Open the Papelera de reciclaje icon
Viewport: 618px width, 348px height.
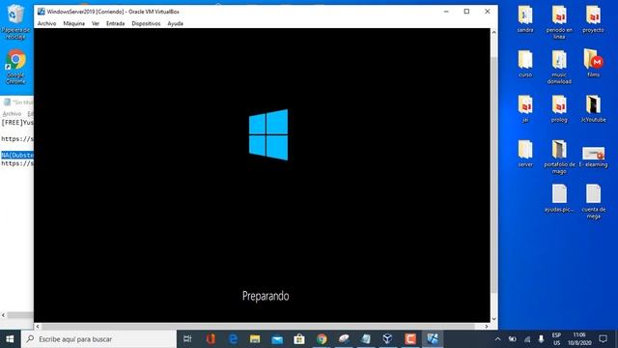click(x=15, y=21)
